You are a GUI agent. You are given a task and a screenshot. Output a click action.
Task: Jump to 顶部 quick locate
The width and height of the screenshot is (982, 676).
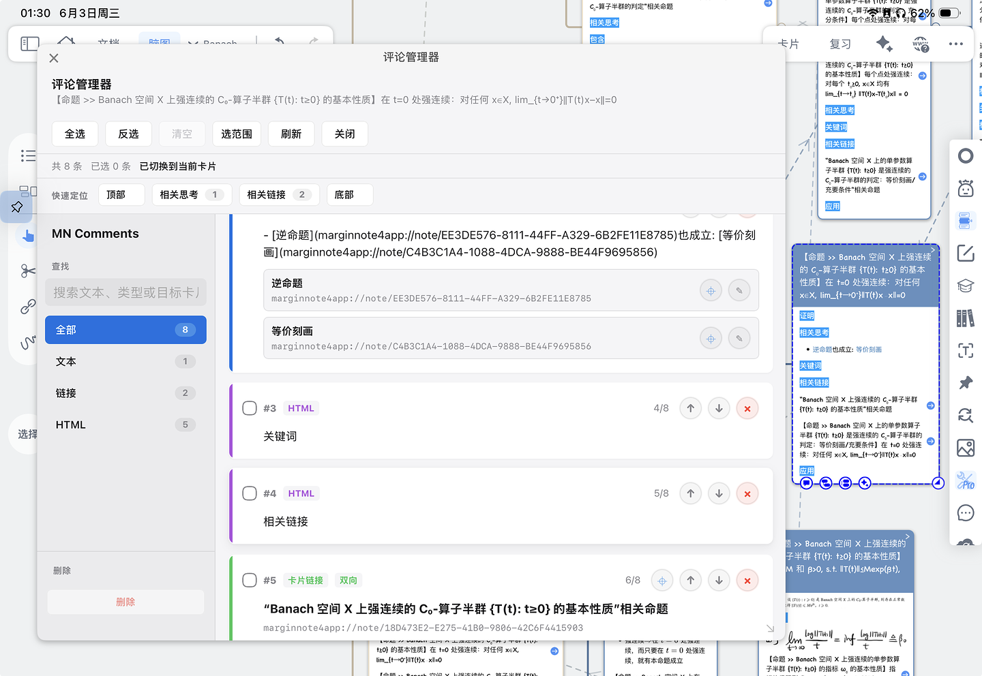pos(121,195)
